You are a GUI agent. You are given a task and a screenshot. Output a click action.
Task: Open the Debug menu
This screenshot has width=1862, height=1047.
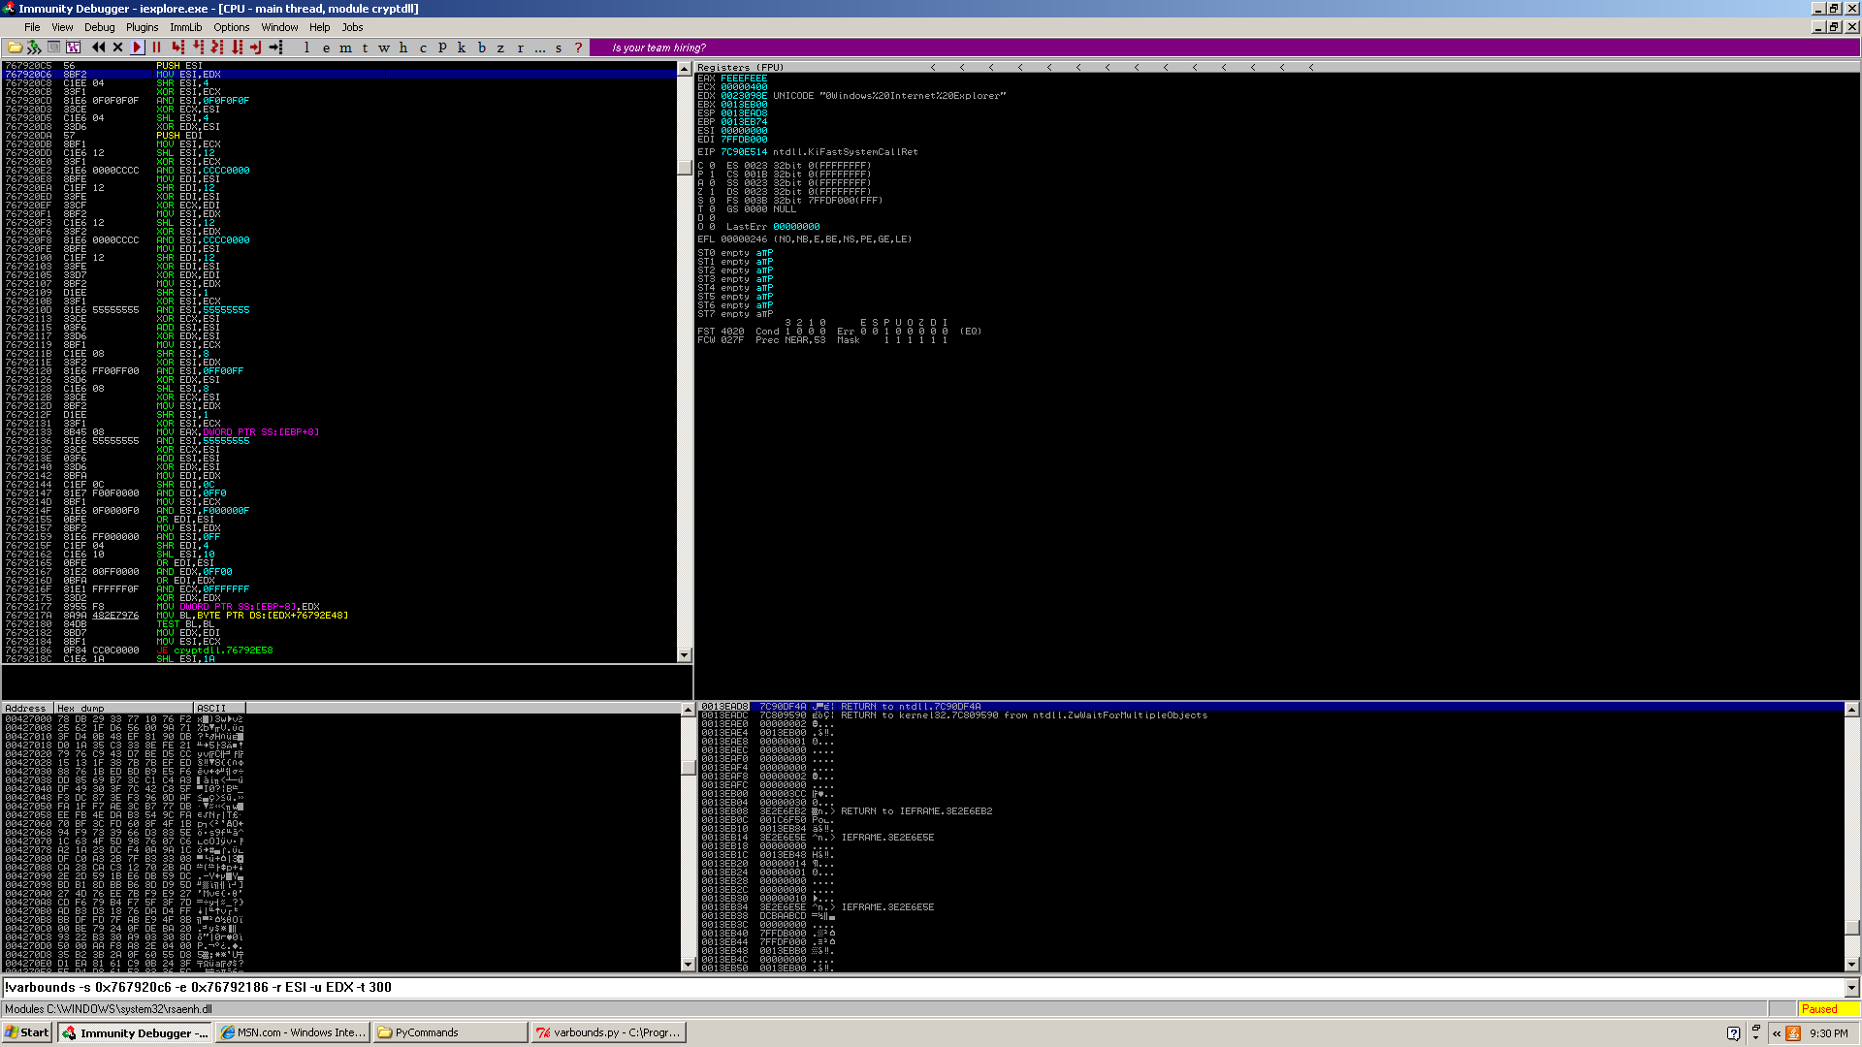tap(99, 27)
